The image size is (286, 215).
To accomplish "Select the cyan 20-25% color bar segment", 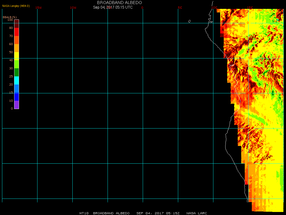I will (16, 80).
